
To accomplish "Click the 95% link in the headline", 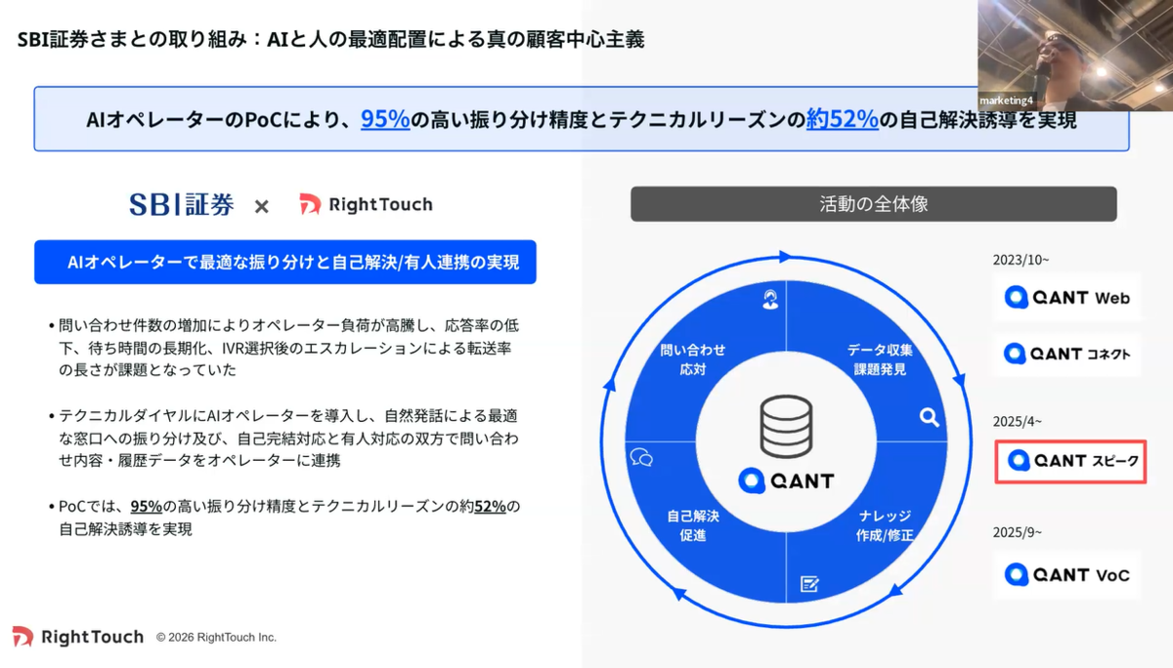I will (385, 120).
